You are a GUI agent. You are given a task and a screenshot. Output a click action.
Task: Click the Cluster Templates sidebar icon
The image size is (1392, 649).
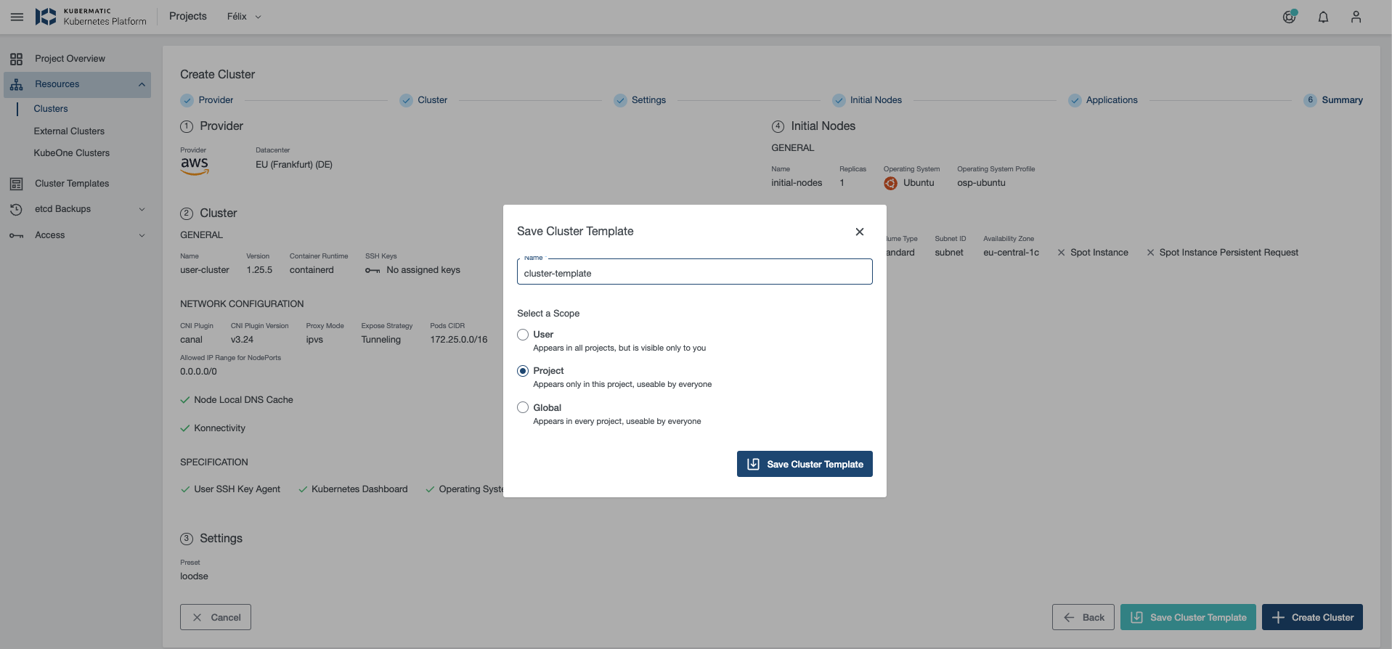[16, 184]
